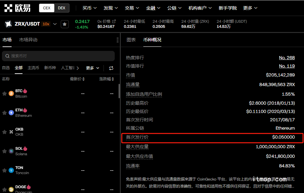Expand the 公链 menu
The height and width of the screenshot is (193, 304).
click(174, 8)
